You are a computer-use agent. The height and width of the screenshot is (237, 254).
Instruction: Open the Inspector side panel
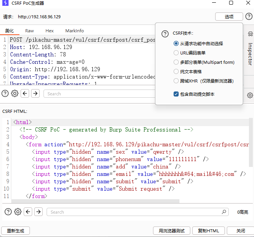click(250, 54)
